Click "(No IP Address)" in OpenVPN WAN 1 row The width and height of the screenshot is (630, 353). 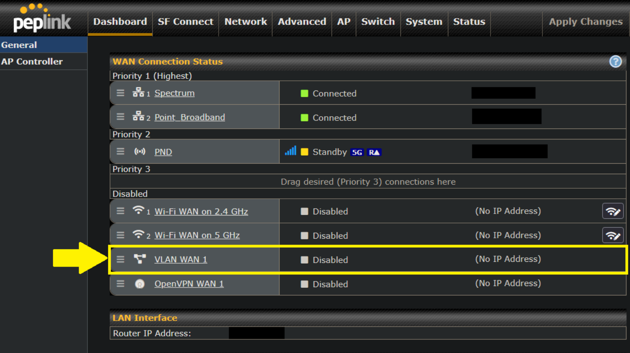pos(508,283)
